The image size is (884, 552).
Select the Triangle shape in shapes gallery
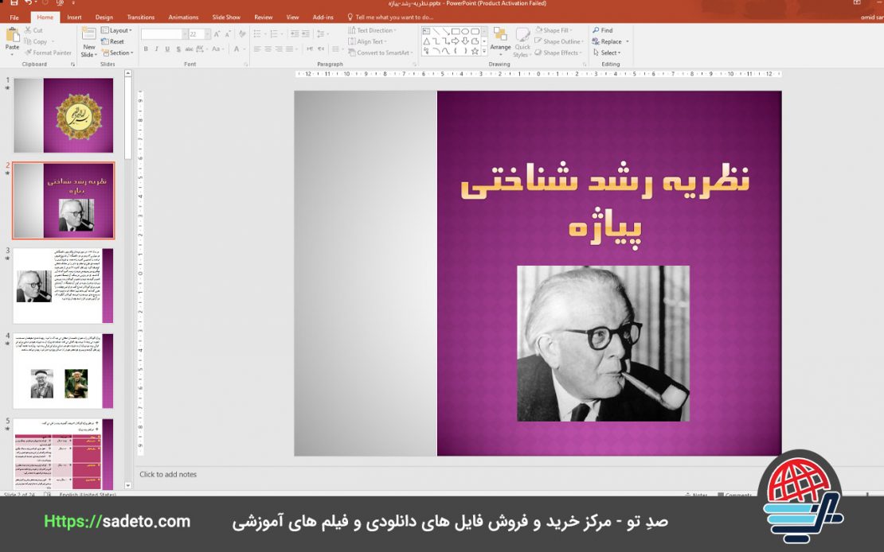[426, 41]
